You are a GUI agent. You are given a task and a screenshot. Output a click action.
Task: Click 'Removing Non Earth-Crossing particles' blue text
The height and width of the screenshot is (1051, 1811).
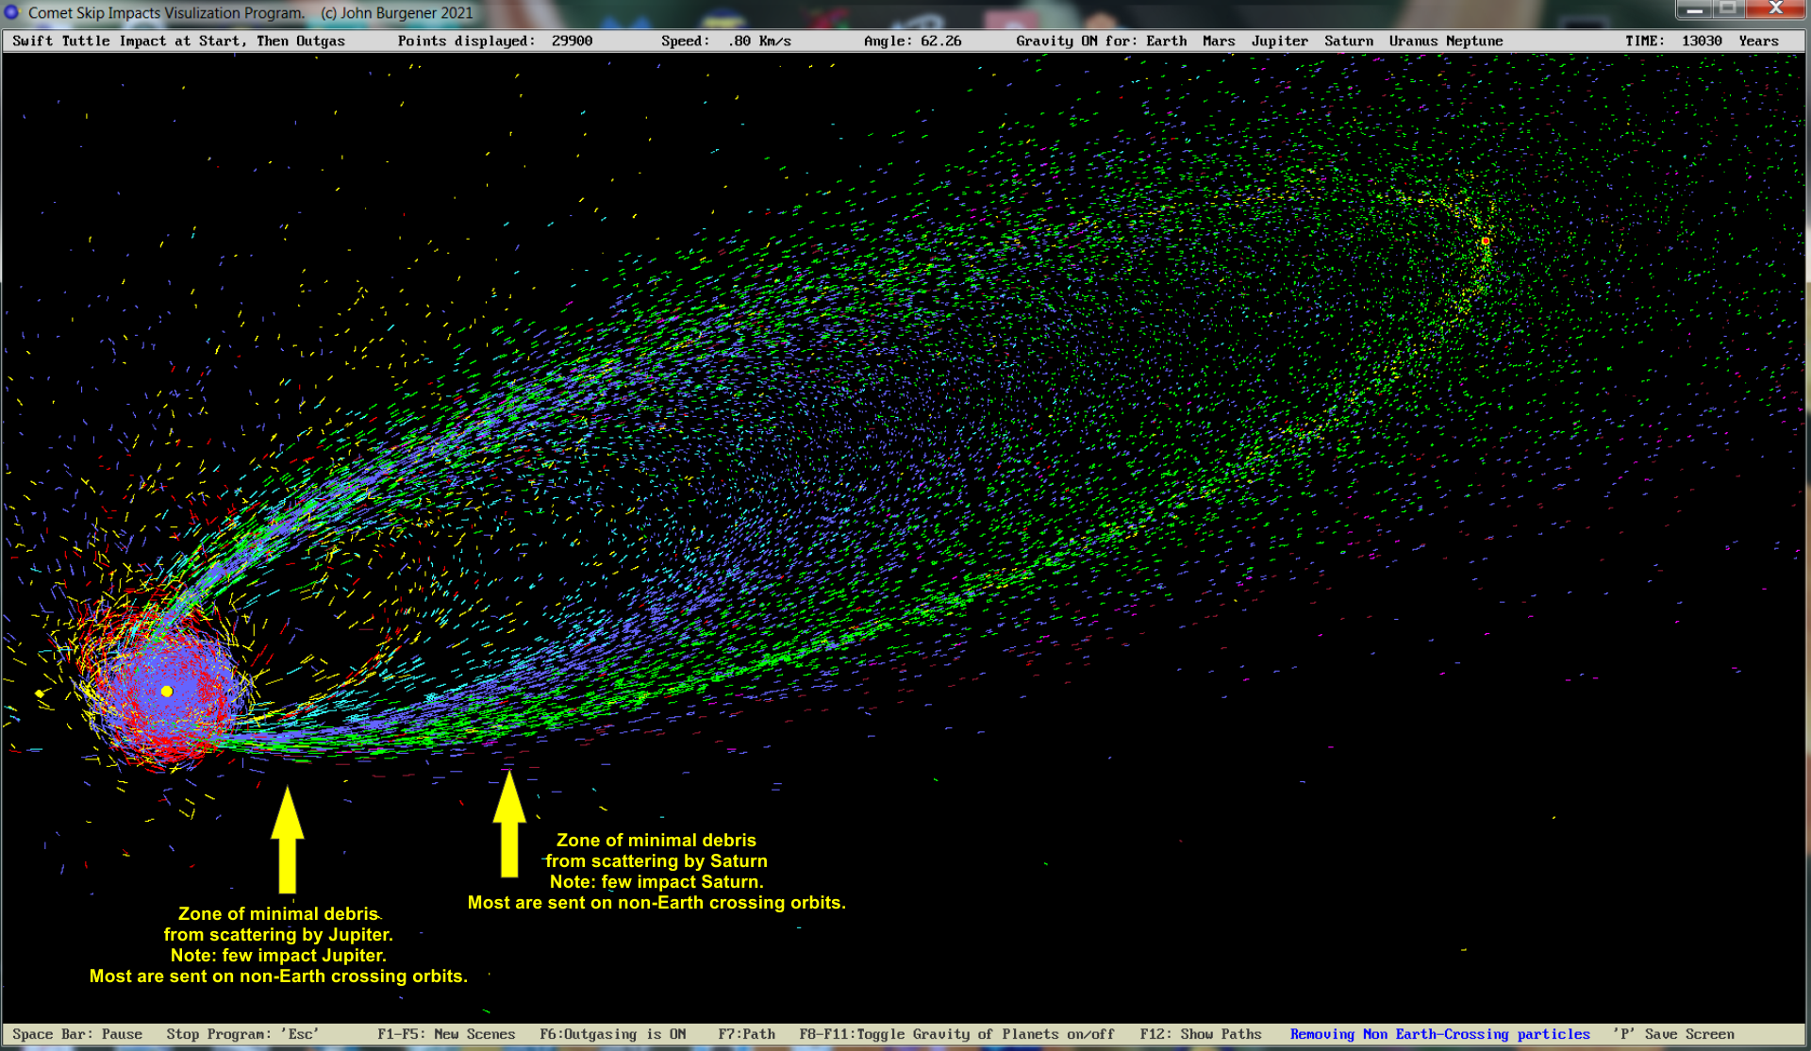(x=1439, y=1034)
